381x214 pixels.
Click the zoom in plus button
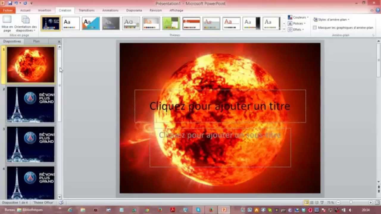(x=371, y=202)
